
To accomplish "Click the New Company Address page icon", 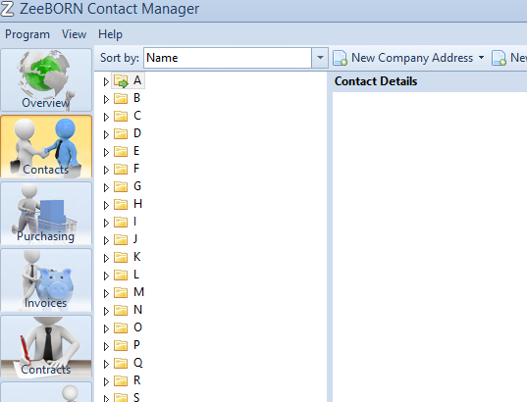I will (340, 58).
